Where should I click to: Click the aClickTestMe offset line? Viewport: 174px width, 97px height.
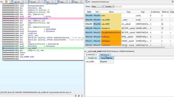(43, 40)
